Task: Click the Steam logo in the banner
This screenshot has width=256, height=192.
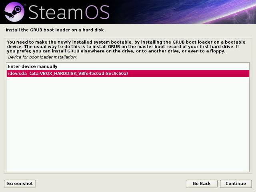Action: 14,12
